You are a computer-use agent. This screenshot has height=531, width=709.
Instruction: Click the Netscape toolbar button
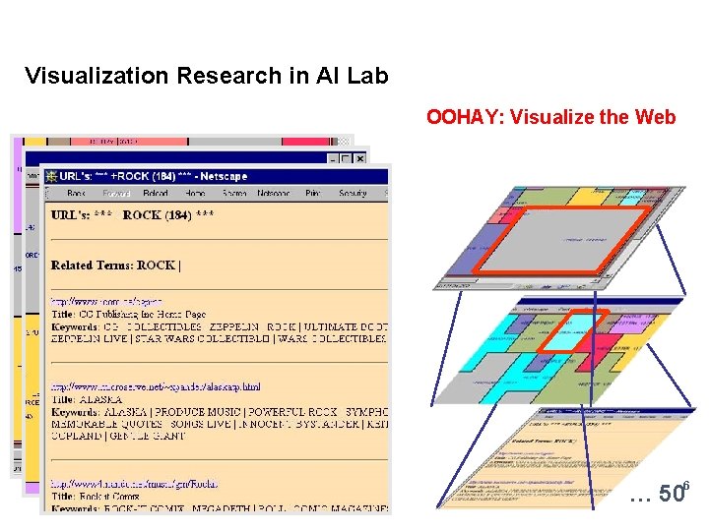point(274,194)
